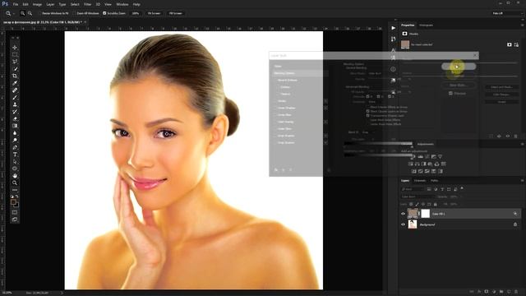Change screen mode from toolbox bottom icon
Viewport: 526px width, 296px height.
15,220
